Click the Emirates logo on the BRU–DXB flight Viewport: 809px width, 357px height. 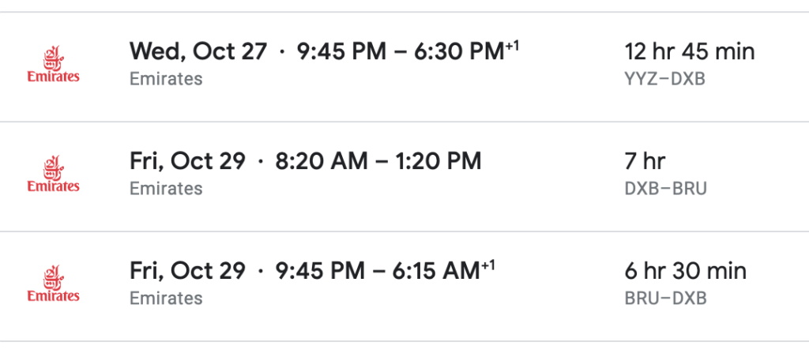[53, 284]
